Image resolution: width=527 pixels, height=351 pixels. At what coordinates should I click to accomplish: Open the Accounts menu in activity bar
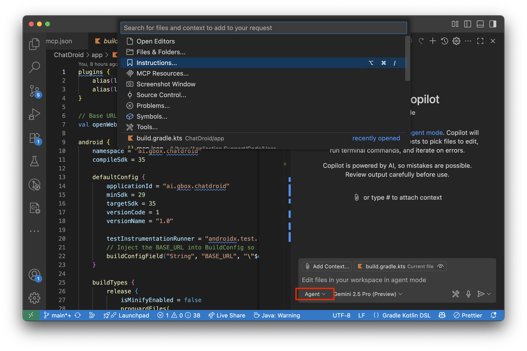35,275
